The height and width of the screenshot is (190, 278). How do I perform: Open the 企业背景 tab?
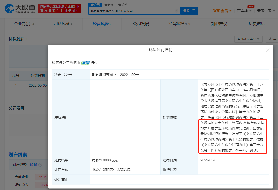click(x=24, y=24)
